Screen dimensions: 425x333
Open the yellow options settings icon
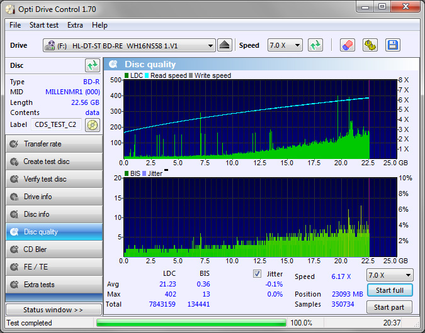[x=370, y=45]
